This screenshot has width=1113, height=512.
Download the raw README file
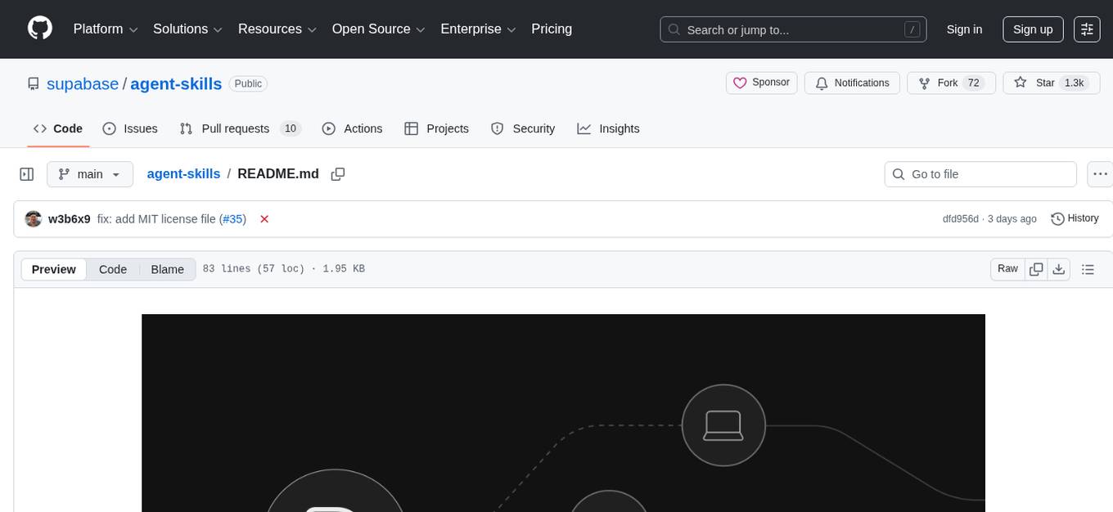(x=1059, y=269)
